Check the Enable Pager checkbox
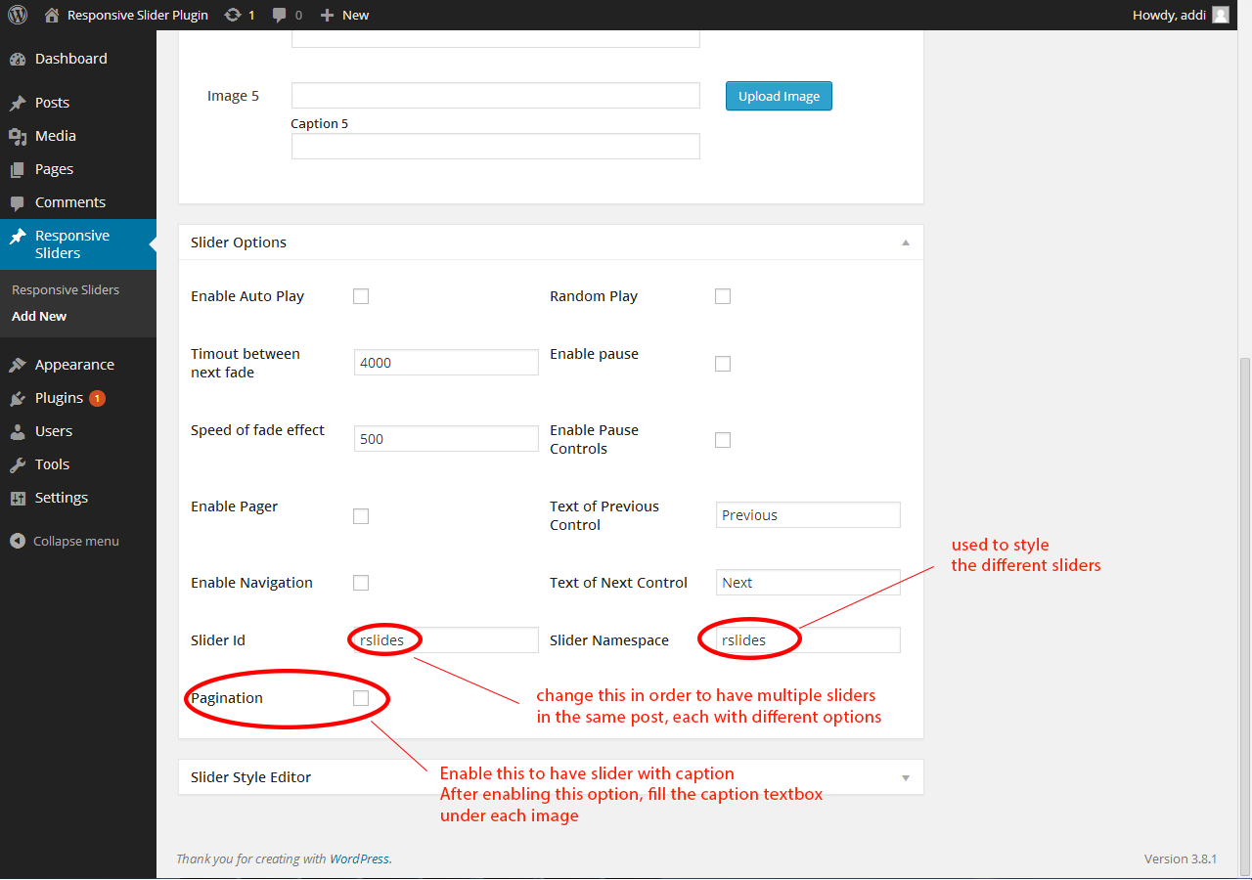 click(x=361, y=516)
